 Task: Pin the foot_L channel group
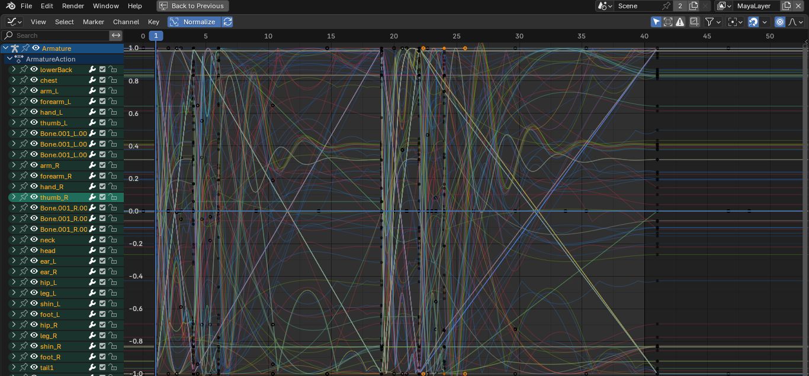click(24, 315)
